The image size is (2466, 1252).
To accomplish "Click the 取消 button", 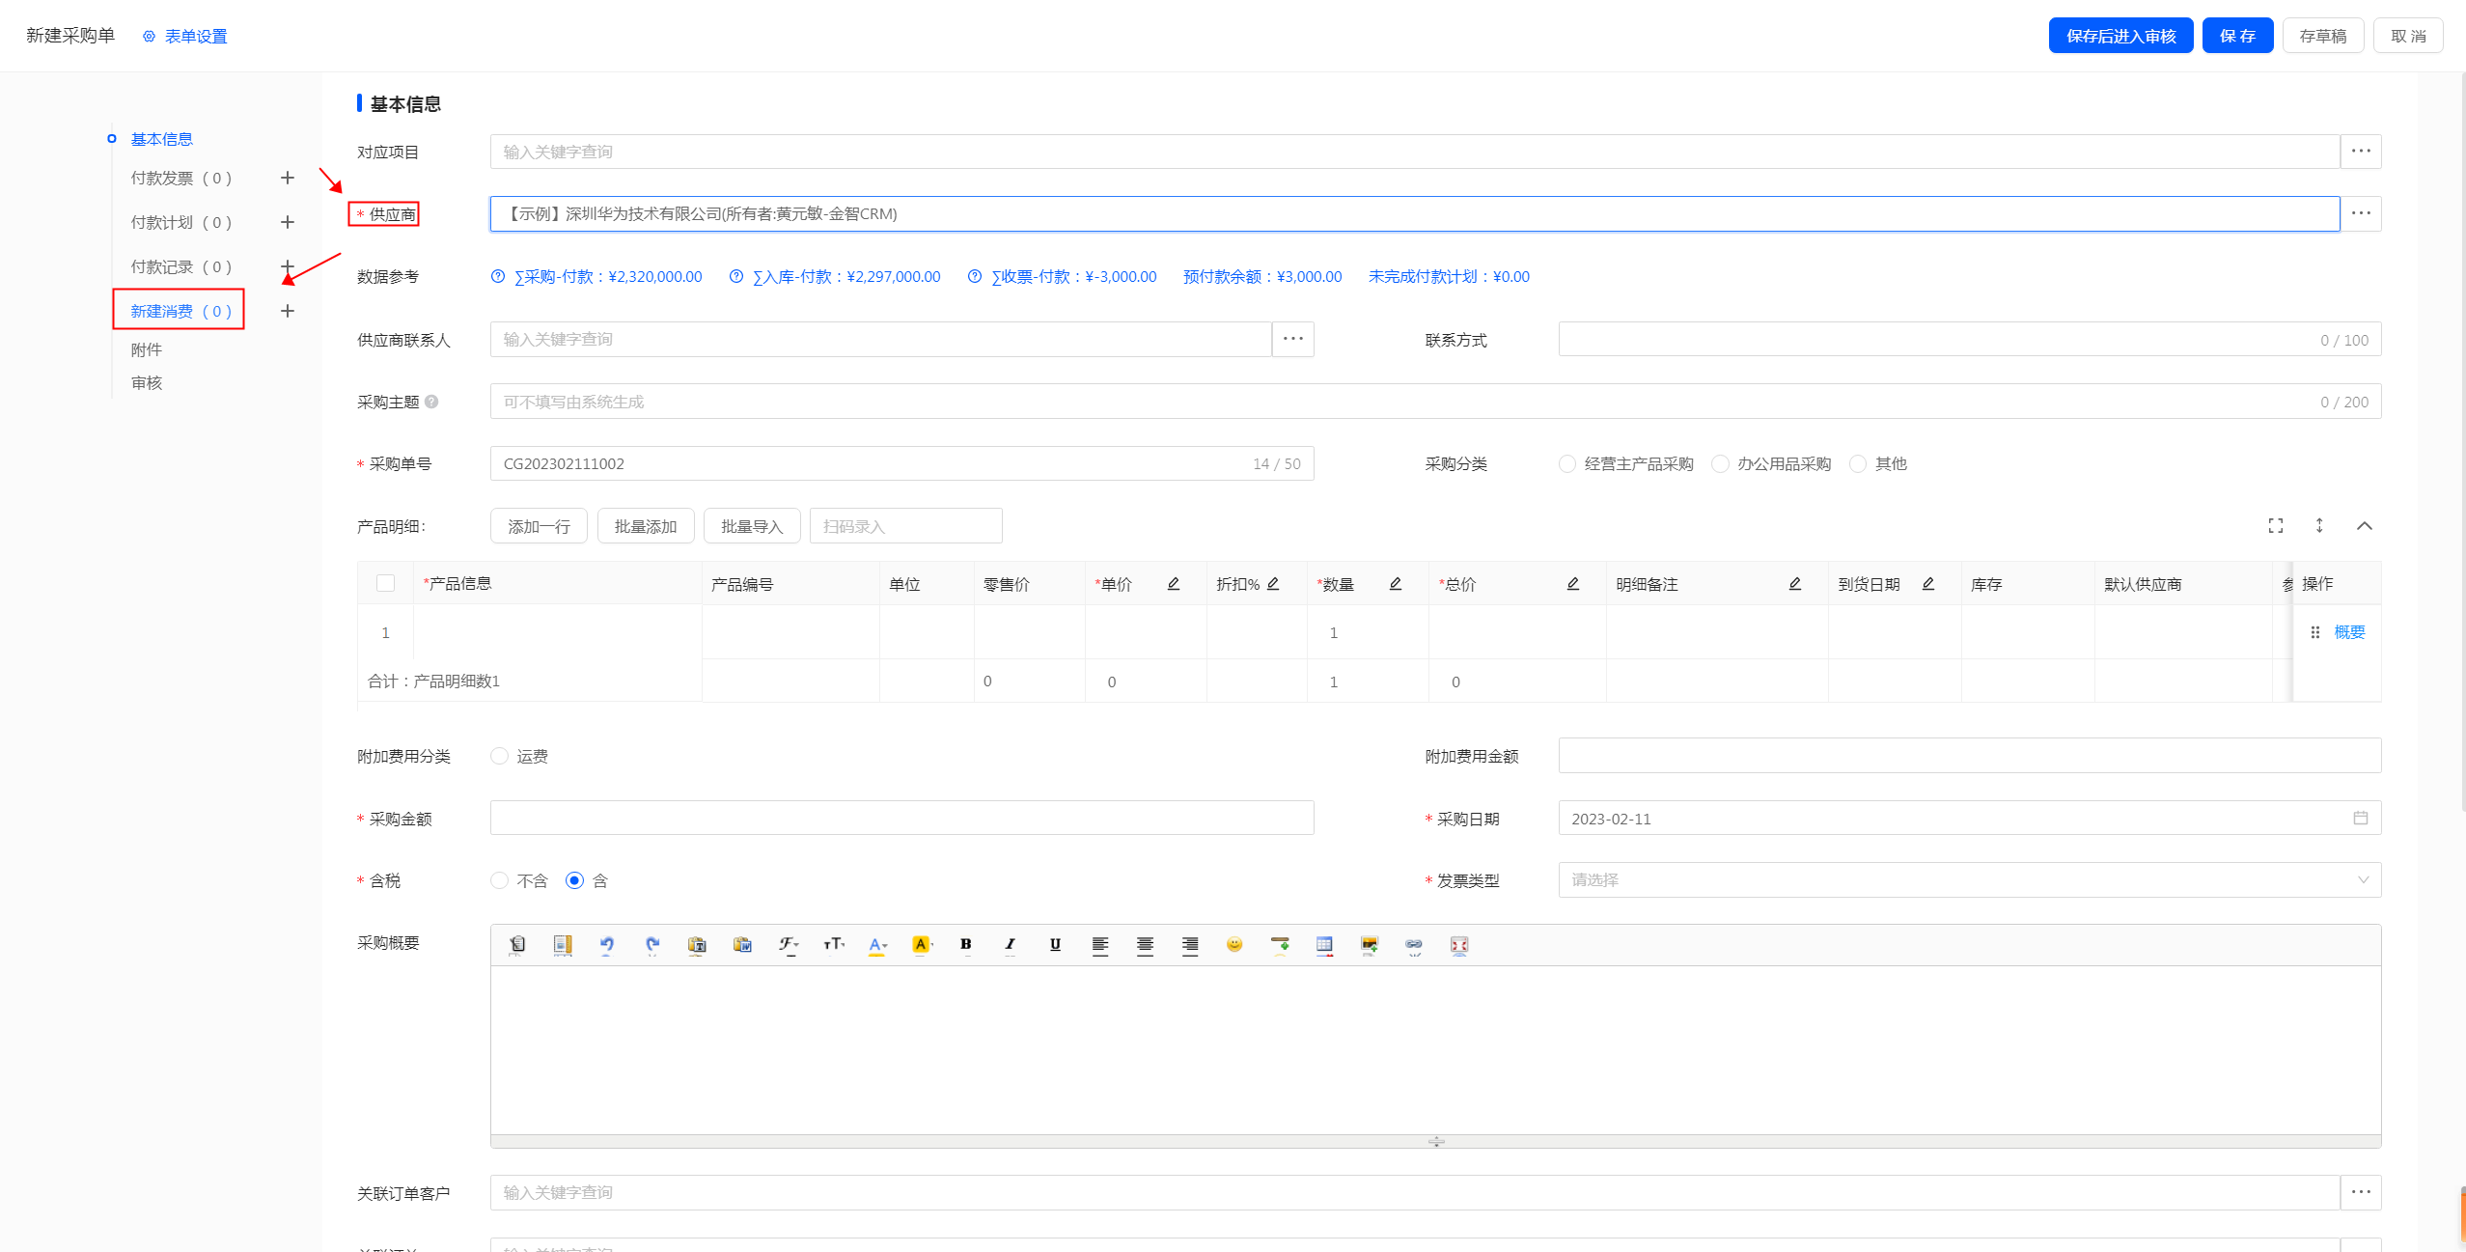I will (2407, 36).
